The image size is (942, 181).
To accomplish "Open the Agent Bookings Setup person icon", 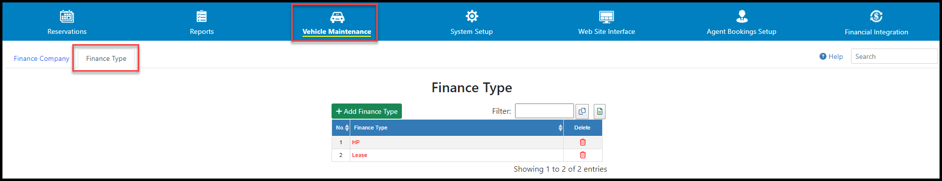I will click(742, 17).
